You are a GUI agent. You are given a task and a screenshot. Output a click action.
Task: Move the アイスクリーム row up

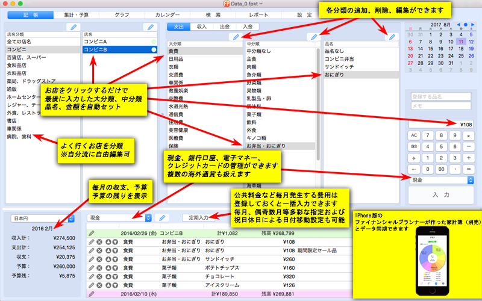click(108, 285)
